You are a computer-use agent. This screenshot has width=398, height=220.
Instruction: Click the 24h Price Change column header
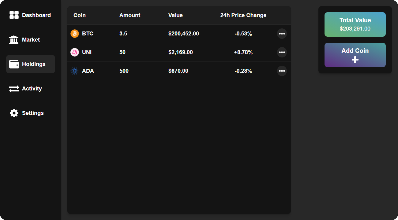243,15
